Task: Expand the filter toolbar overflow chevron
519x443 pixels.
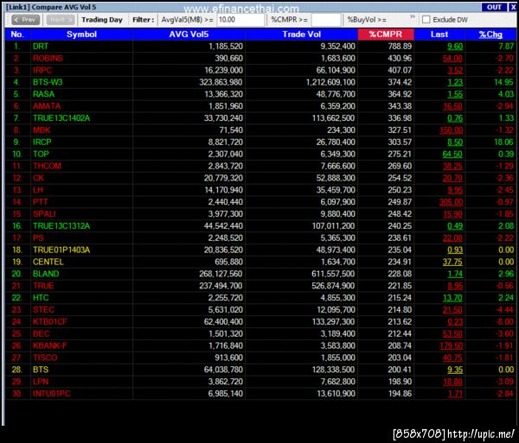Action: (413, 16)
